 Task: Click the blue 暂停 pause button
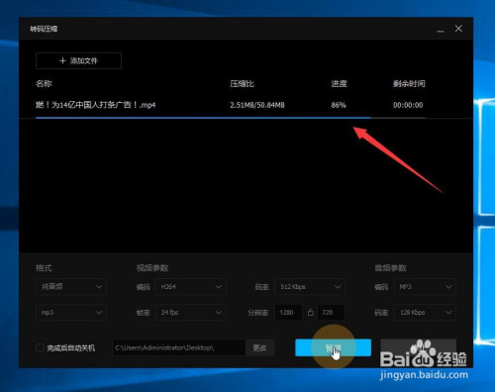[333, 347]
